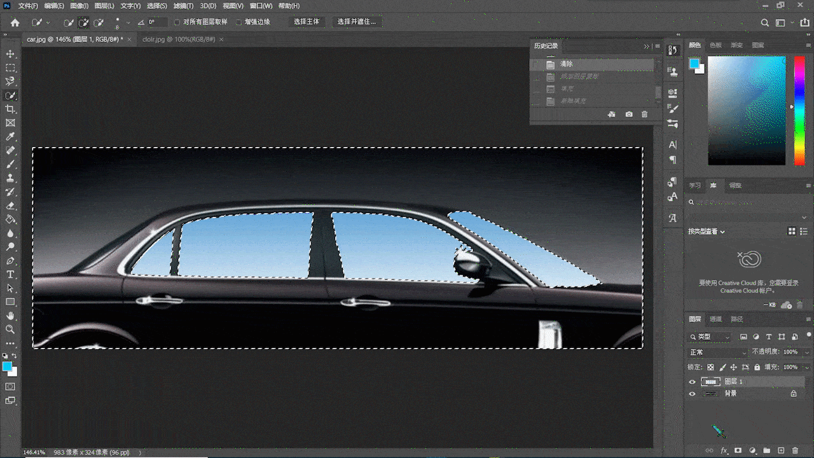Select the Zoom tool magnifier
Viewport: 814px width, 458px height.
tap(10, 330)
